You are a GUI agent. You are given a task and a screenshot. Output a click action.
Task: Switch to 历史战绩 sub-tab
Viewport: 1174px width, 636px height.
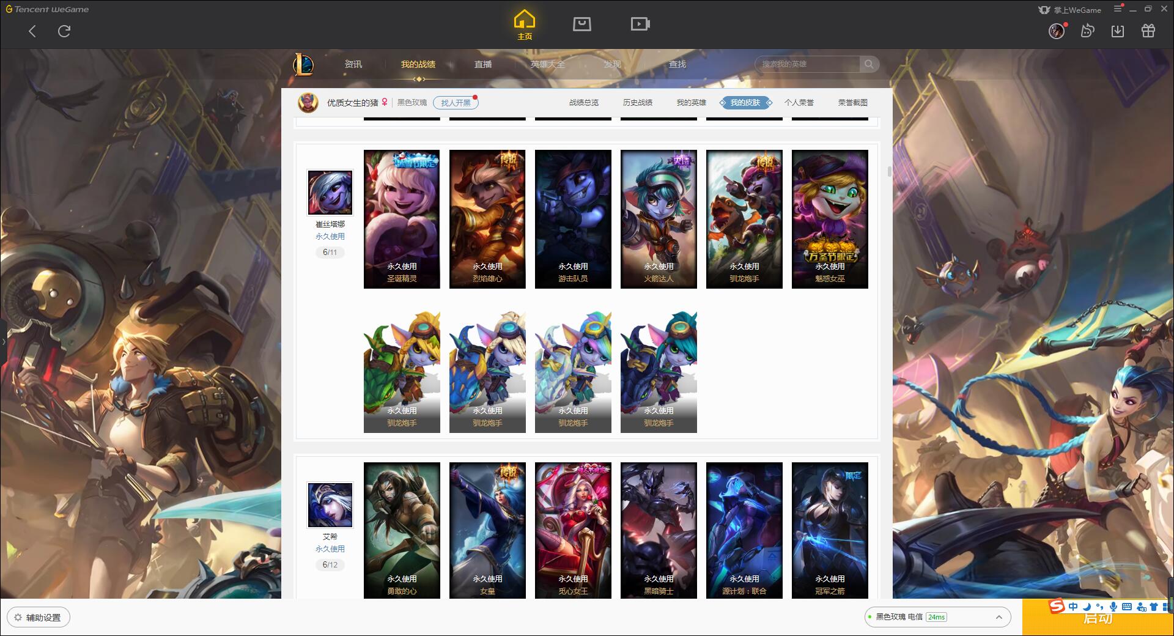pyautogui.click(x=638, y=103)
